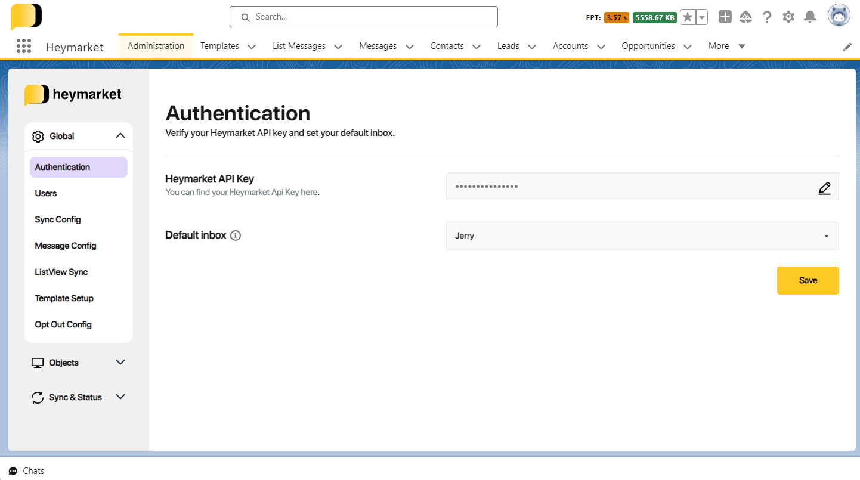Click the heymarket sidebar logo
The image size is (860, 480).
(73, 94)
